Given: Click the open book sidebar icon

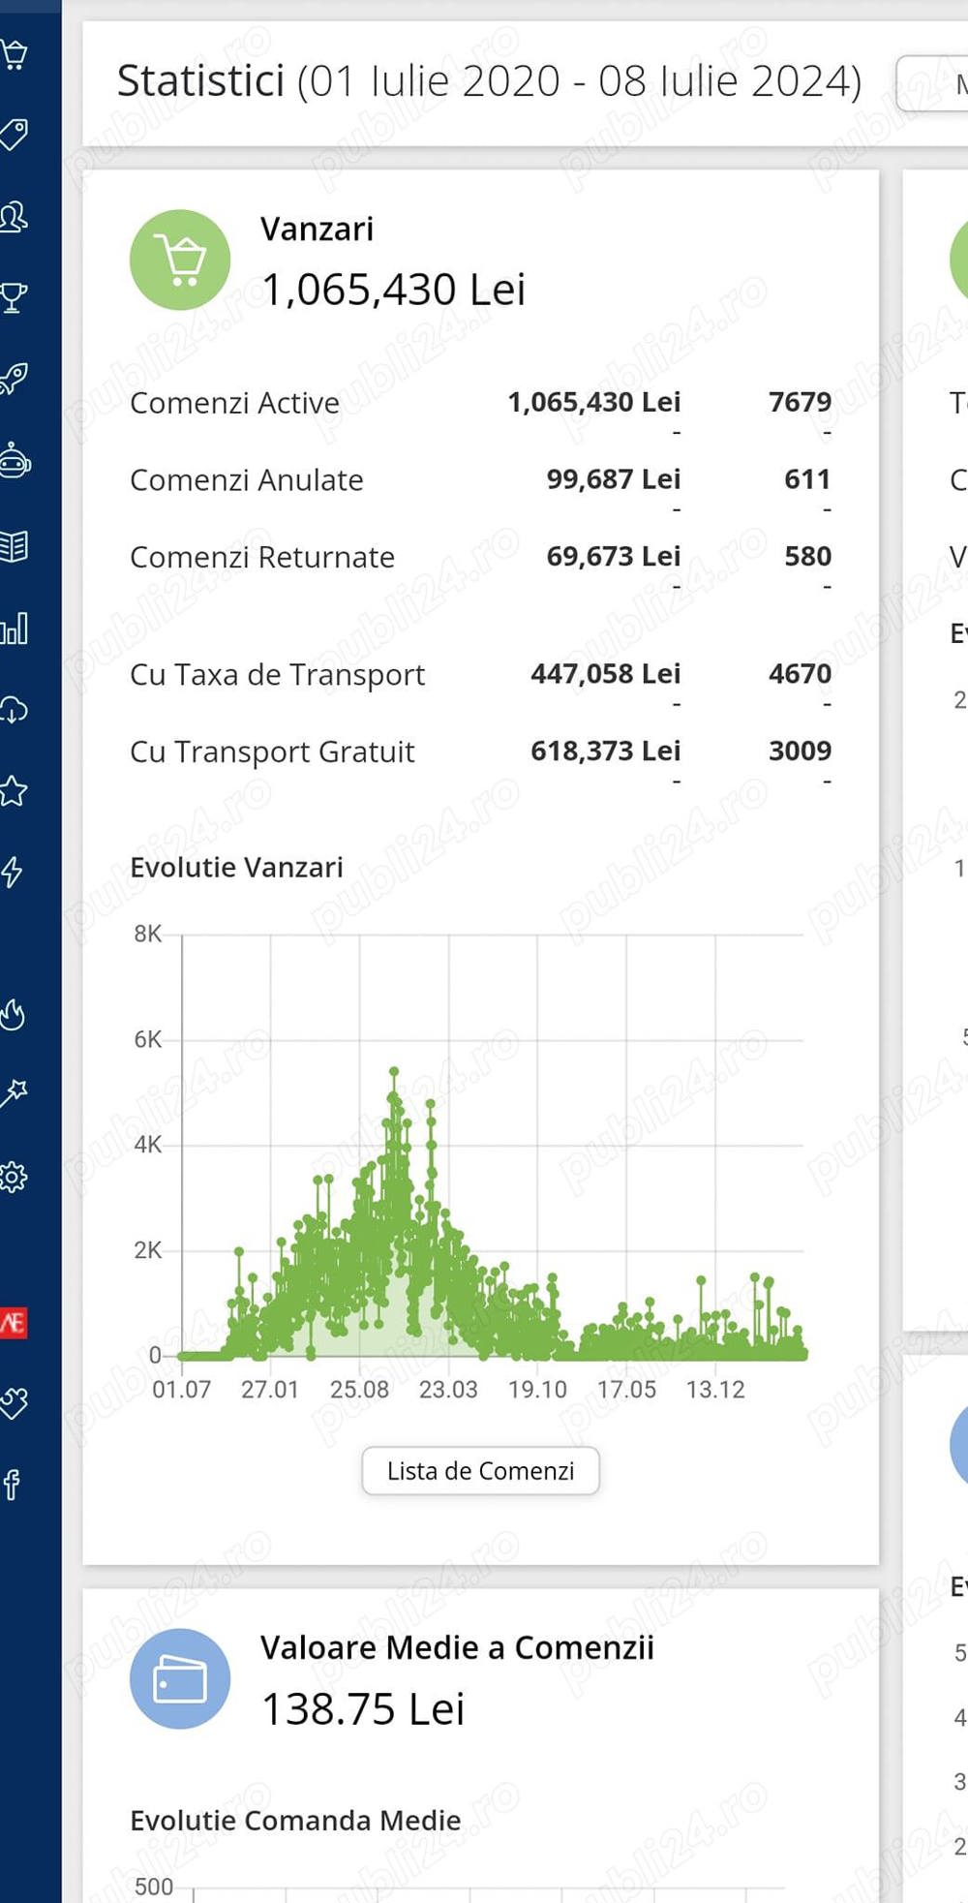Looking at the screenshot, I should point(14,546).
